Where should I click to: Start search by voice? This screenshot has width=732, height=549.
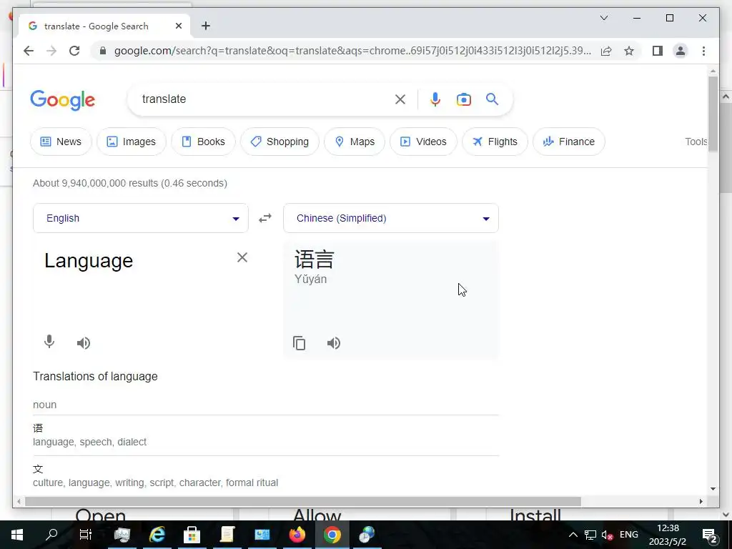pyautogui.click(x=435, y=99)
